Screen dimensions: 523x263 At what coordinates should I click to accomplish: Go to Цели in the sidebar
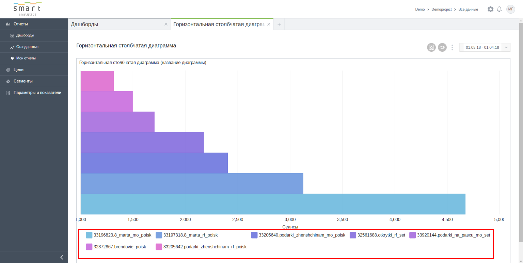coord(18,70)
